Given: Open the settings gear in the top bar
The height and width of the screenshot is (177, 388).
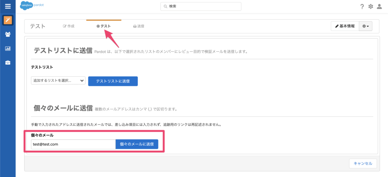Looking at the screenshot, I should coord(371,7).
